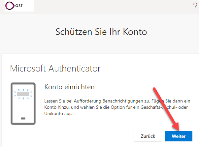Open help via the question mark icon
This screenshot has width=199, height=147.
[195, 6]
